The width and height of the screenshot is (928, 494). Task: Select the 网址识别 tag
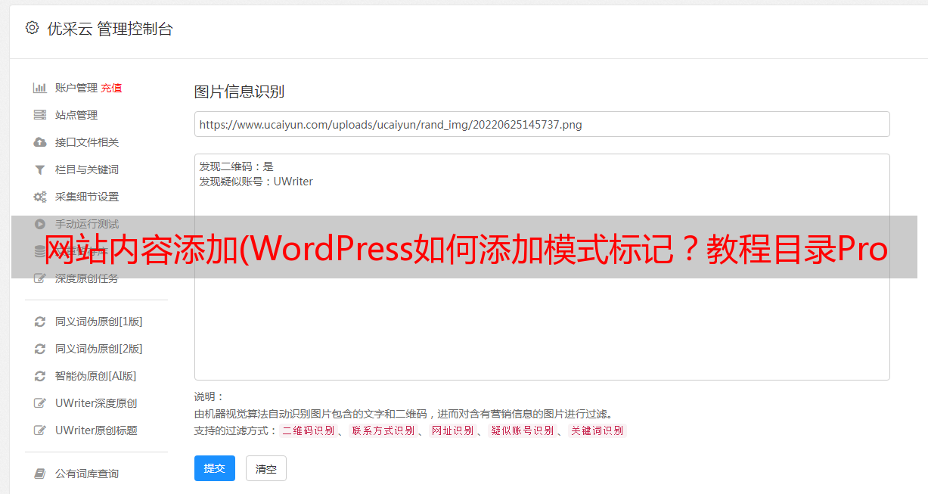[x=452, y=430]
